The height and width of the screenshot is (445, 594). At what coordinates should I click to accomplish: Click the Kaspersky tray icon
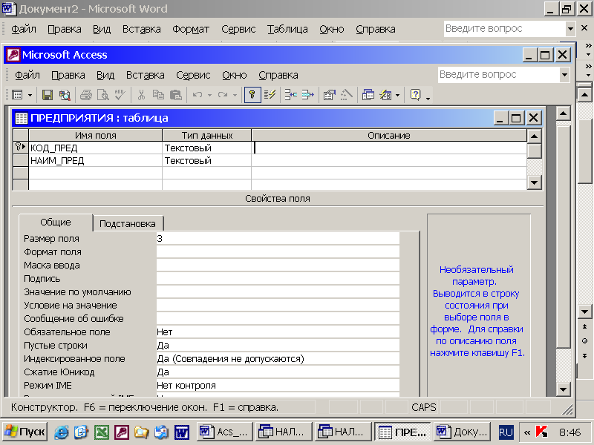click(542, 432)
